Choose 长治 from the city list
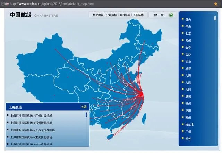The width and height of the screenshot is (222, 153). 188,61
